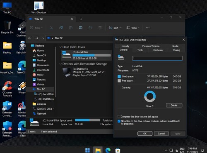Screen dimensions: 207x153
Task: Open File Explorer from the taskbar
Action: 98,150
